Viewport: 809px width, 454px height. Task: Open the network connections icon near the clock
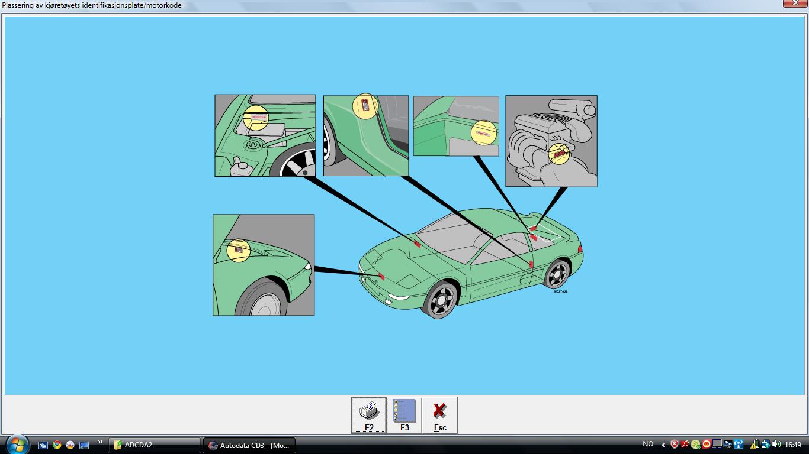[765, 444]
